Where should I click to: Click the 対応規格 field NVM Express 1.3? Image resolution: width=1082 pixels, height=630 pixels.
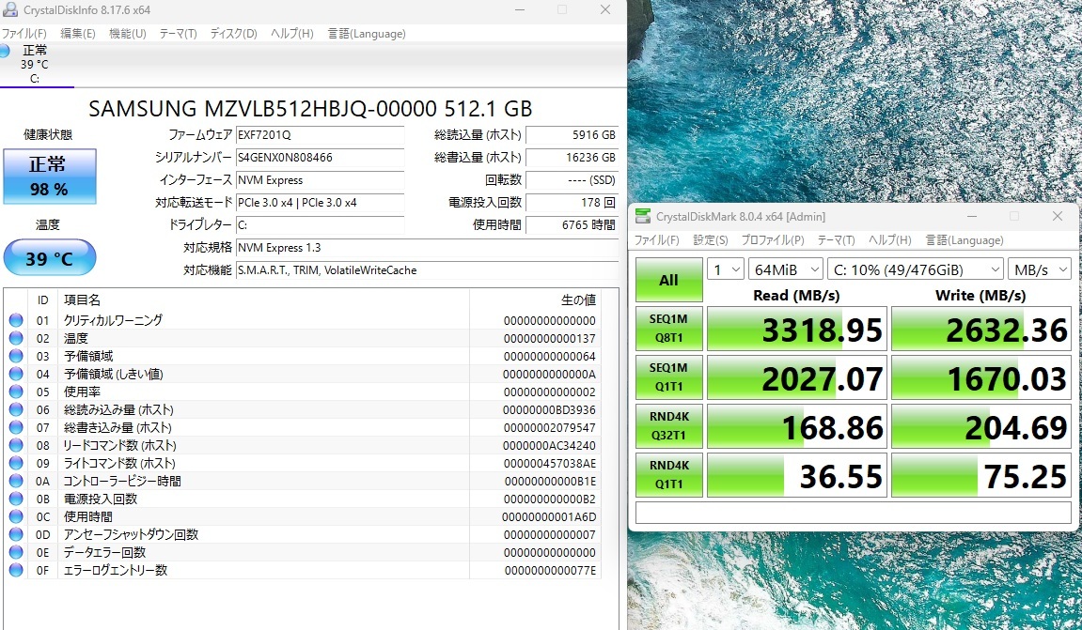point(427,248)
